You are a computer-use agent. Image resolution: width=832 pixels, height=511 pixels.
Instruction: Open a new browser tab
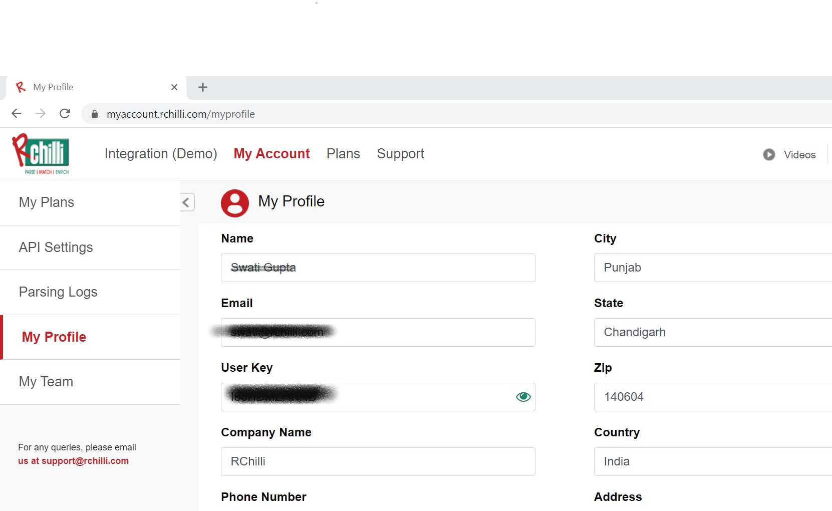tap(203, 87)
